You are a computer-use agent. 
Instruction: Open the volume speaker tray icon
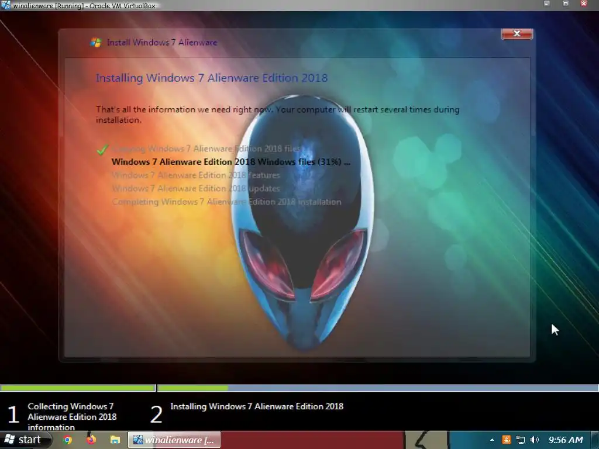click(x=535, y=440)
